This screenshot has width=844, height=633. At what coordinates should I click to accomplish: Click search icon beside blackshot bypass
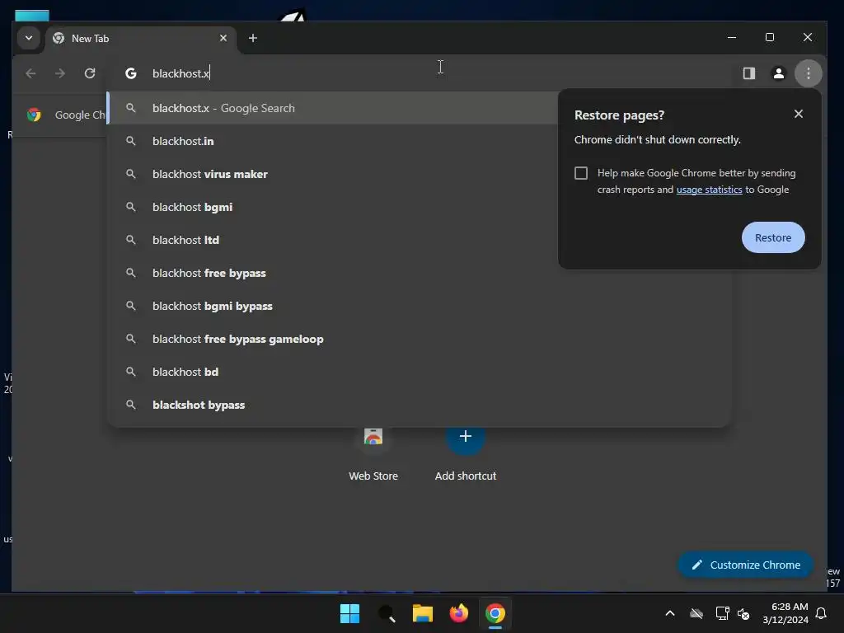pos(131,405)
